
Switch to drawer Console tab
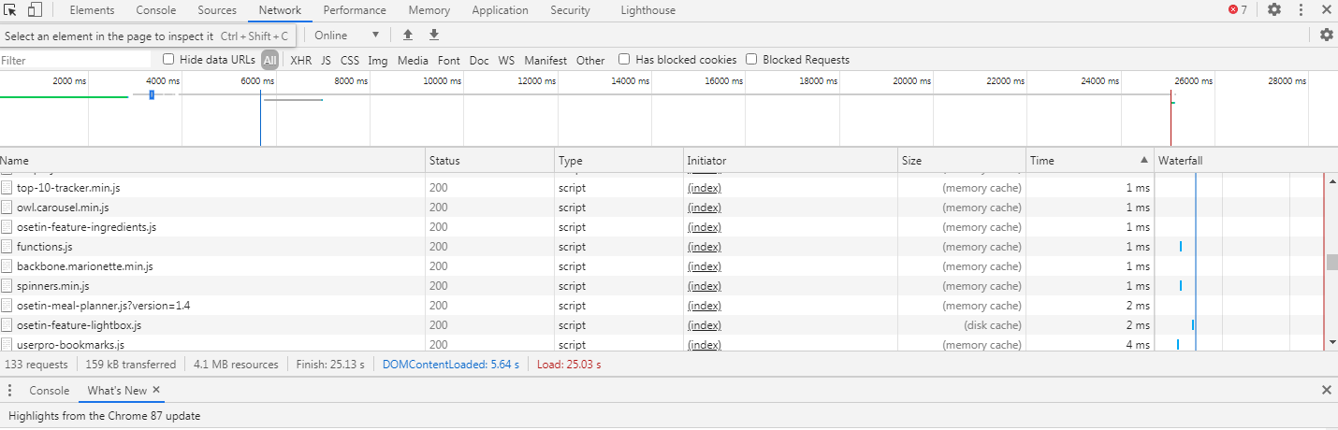click(50, 390)
